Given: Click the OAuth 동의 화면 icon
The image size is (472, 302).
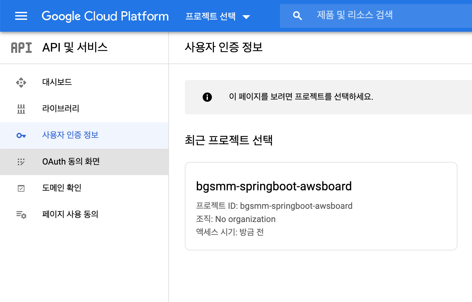Looking at the screenshot, I should tap(21, 162).
